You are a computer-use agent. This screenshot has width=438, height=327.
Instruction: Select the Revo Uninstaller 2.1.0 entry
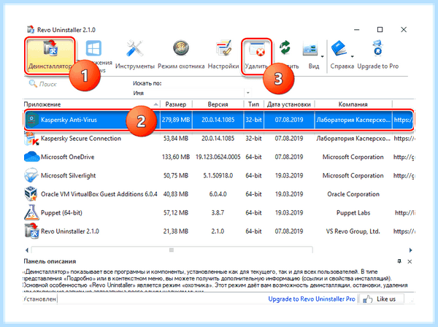[70, 231]
